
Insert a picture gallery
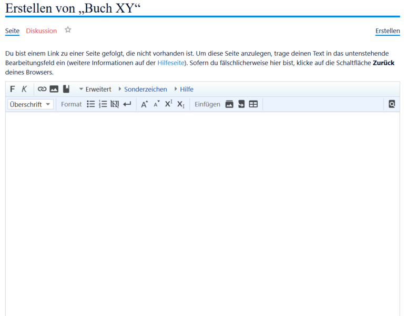[229, 104]
